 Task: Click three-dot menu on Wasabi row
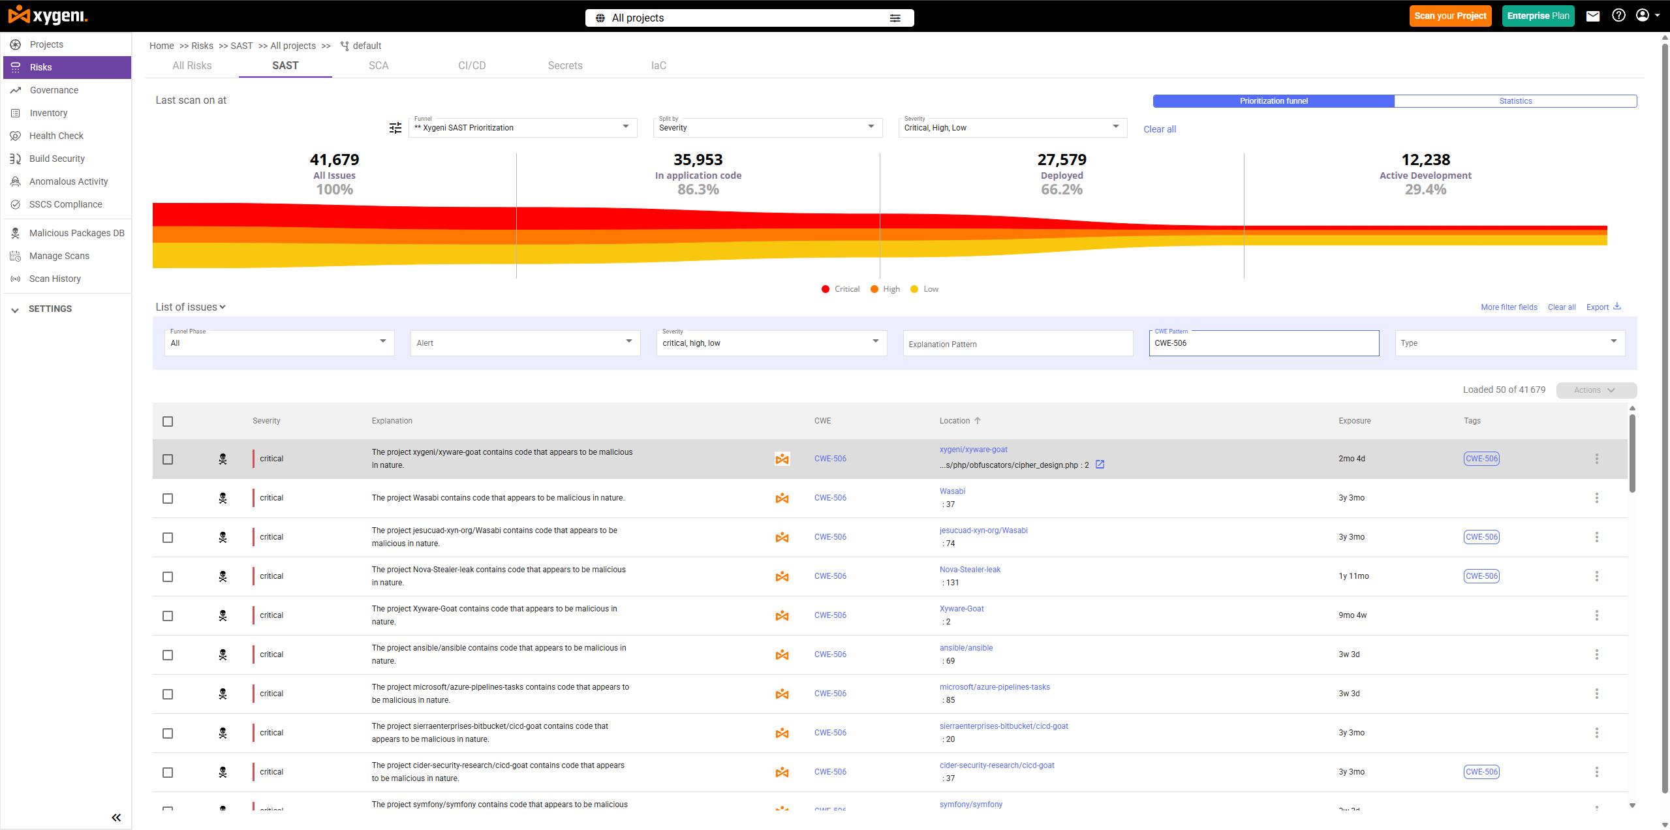[x=1596, y=498]
